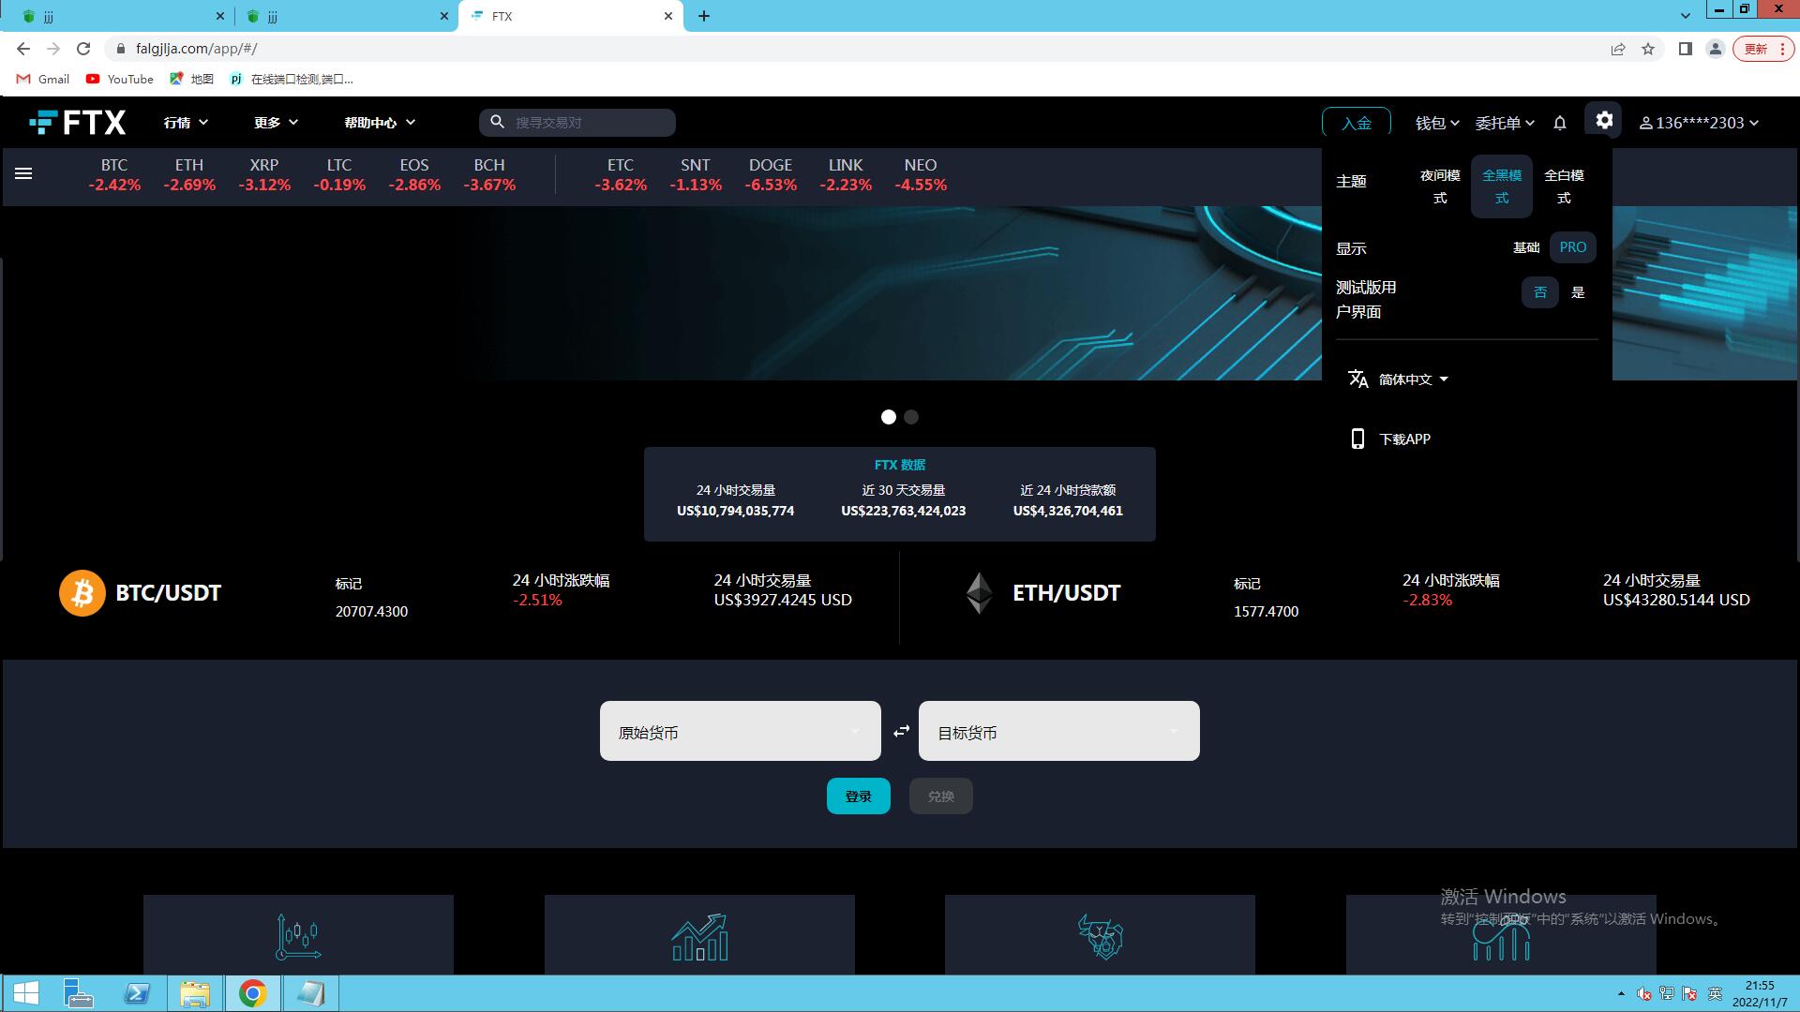Click the FTX logo
The width and height of the screenshot is (1800, 1012).
[78, 123]
